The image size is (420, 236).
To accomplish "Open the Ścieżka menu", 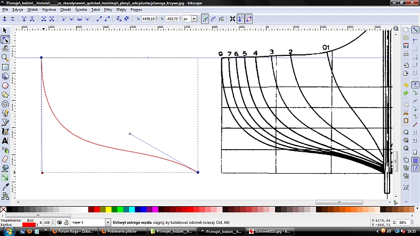I will [80, 10].
